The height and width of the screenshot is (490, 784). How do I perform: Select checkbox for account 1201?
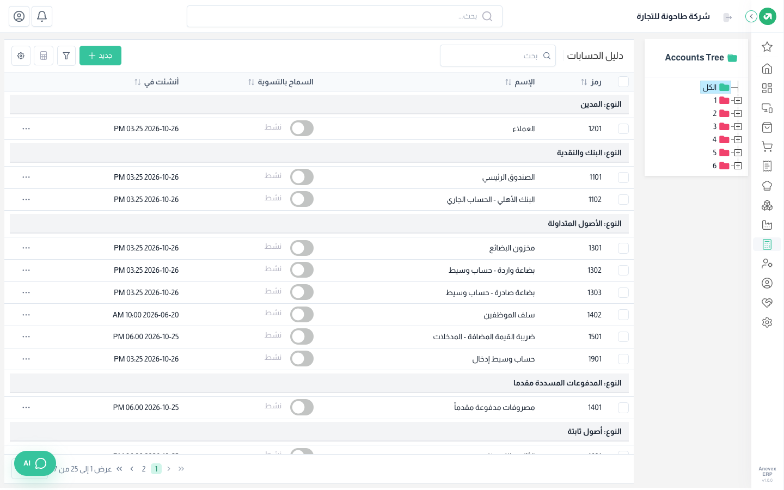point(623,128)
